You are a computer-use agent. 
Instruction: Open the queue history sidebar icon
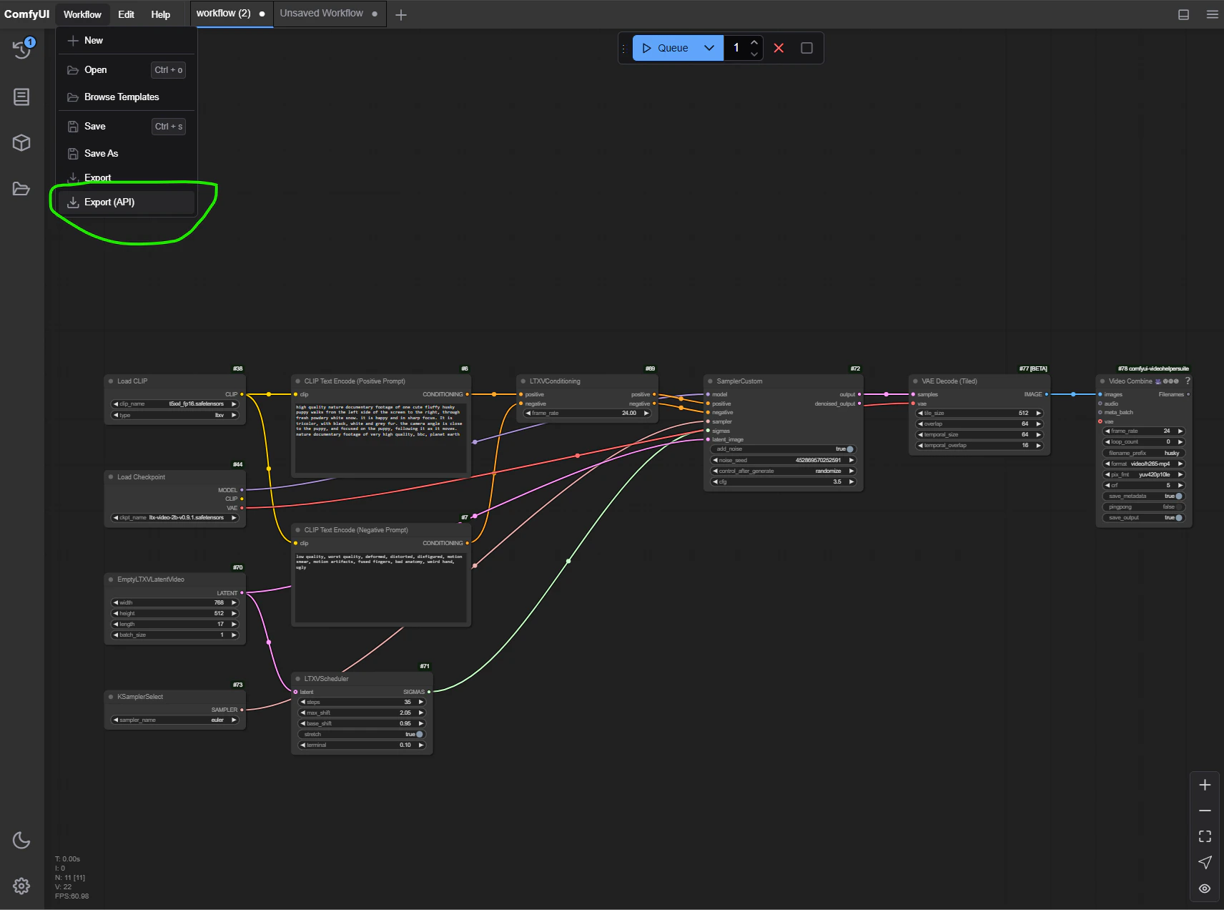pyautogui.click(x=21, y=49)
